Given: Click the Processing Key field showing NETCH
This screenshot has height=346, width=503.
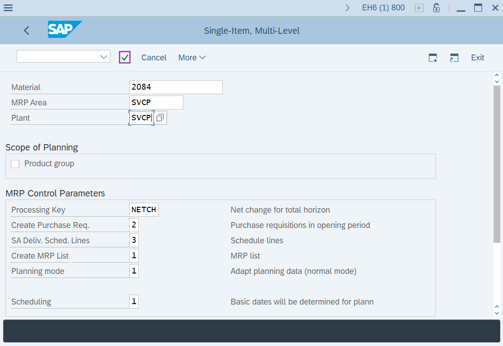Looking at the screenshot, I should click(x=144, y=209).
